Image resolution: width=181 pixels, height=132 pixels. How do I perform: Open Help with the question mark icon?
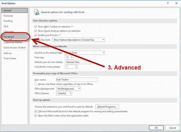168,3
